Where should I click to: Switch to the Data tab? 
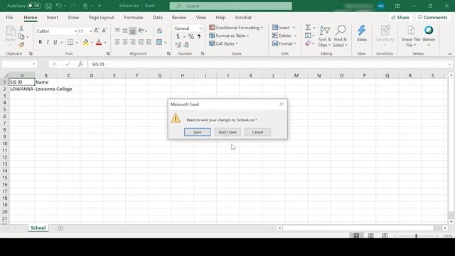(x=158, y=17)
